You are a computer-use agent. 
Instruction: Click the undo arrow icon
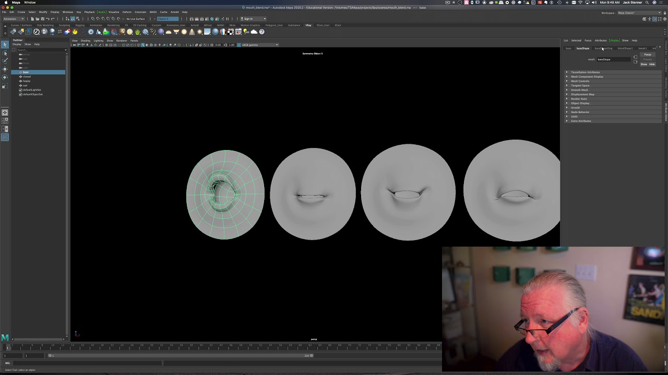[x=47, y=19]
